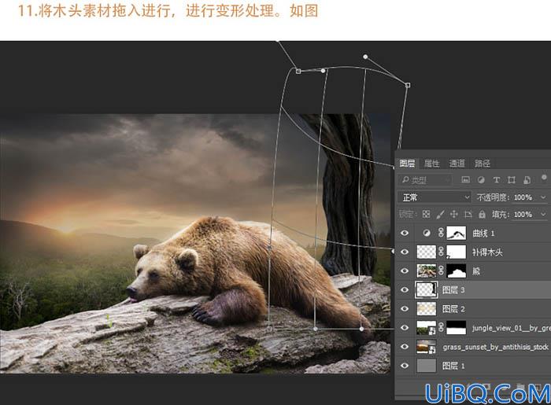551x405 pixels.
Task: Click the fill 100% value field
Action: 523,214
